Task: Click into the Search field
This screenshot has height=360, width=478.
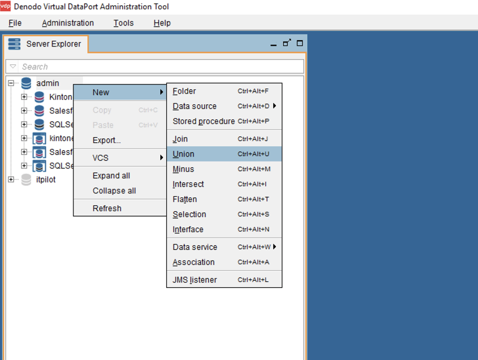Action: [x=162, y=66]
